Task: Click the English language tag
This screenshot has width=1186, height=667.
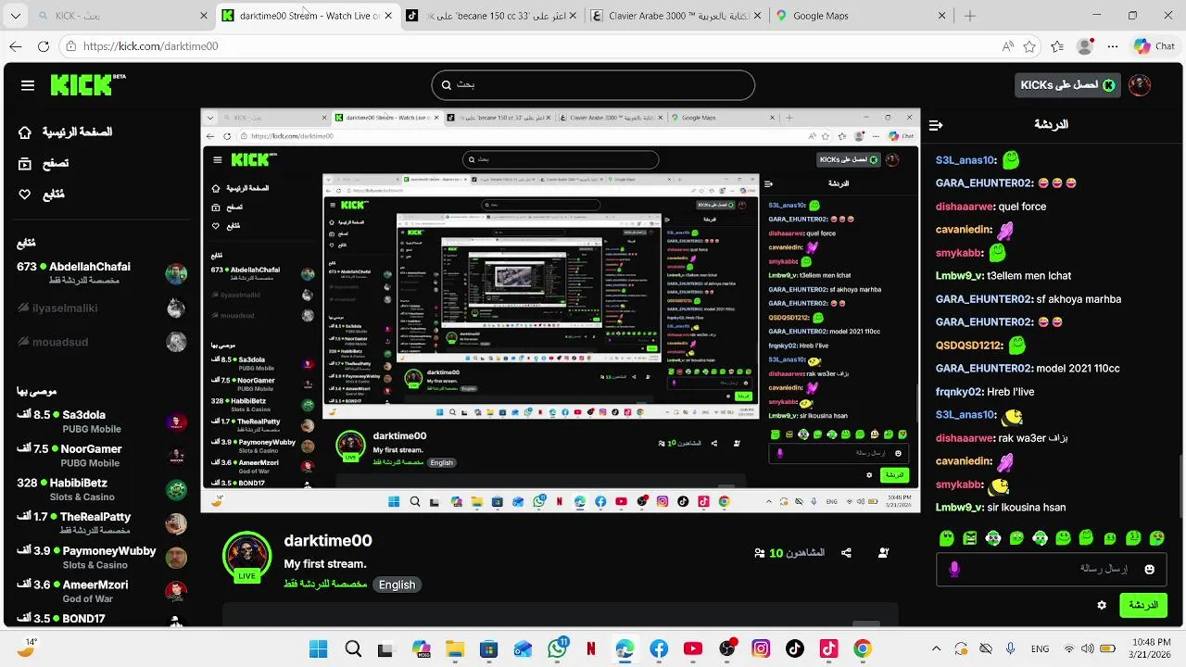Action: pos(397,585)
